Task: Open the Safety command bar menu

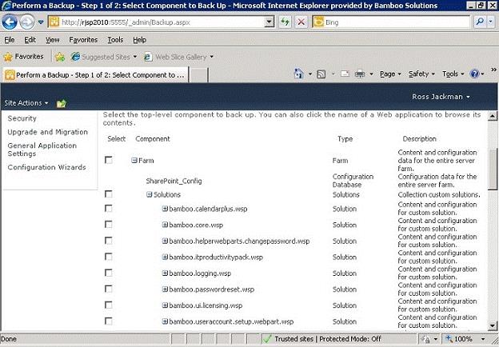Action: point(421,74)
